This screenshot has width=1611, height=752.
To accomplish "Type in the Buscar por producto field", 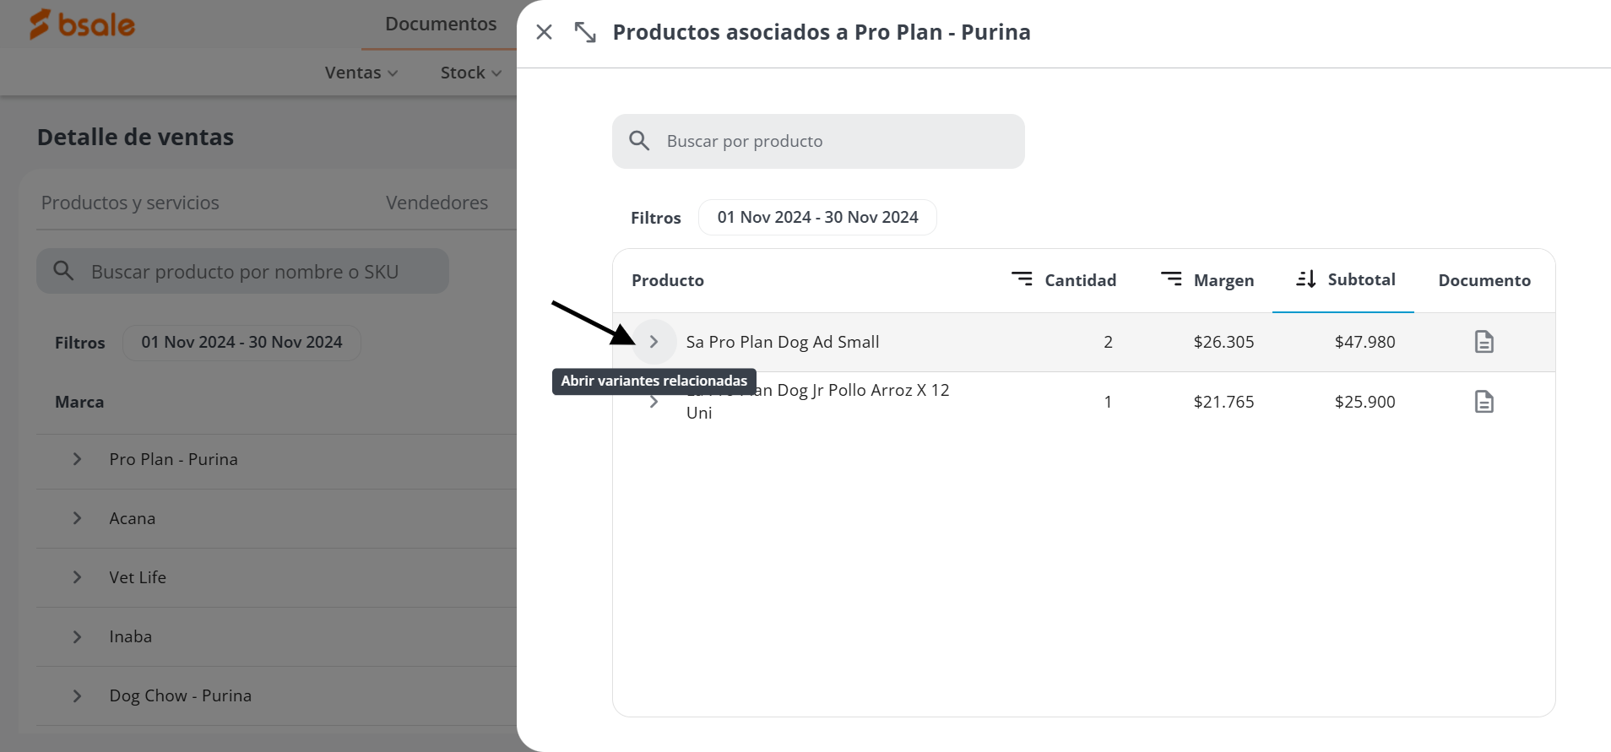I will coord(818,141).
